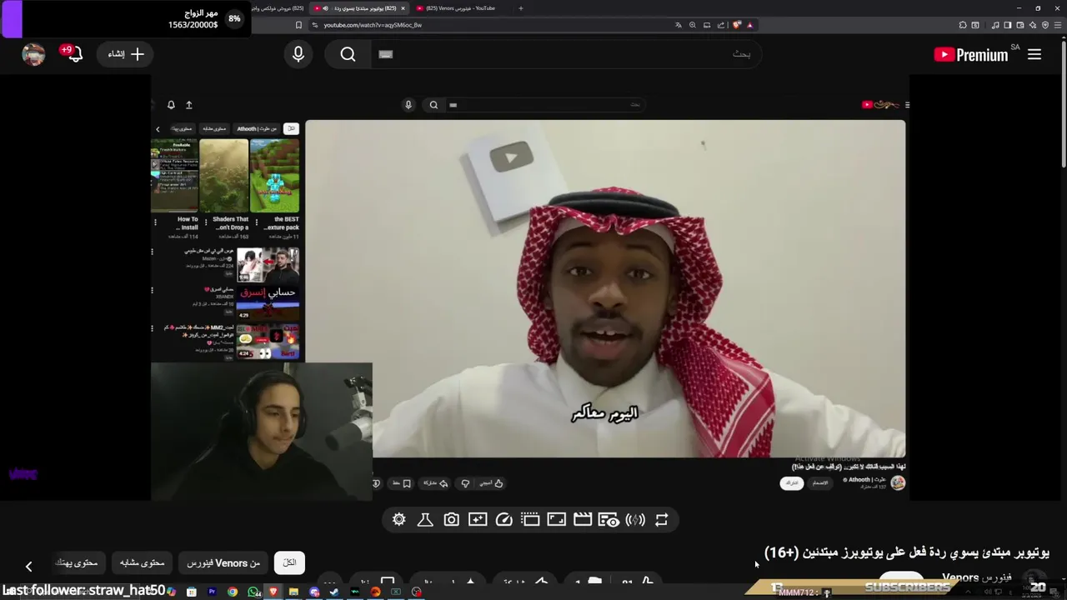The height and width of the screenshot is (600, 1067).
Task: Open the حسابي إنسرق video thumbnail
Action: [268, 302]
